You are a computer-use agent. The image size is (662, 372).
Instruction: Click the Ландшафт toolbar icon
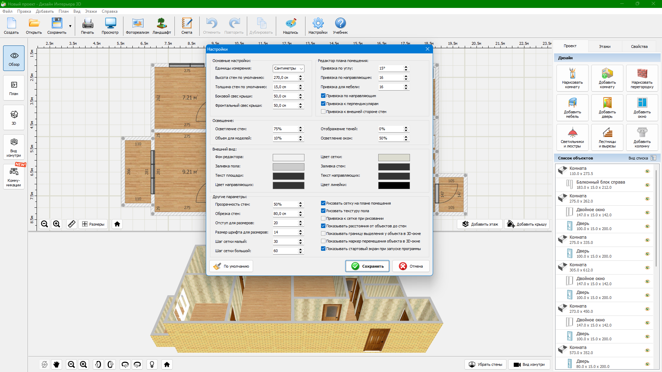click(162, 26)
